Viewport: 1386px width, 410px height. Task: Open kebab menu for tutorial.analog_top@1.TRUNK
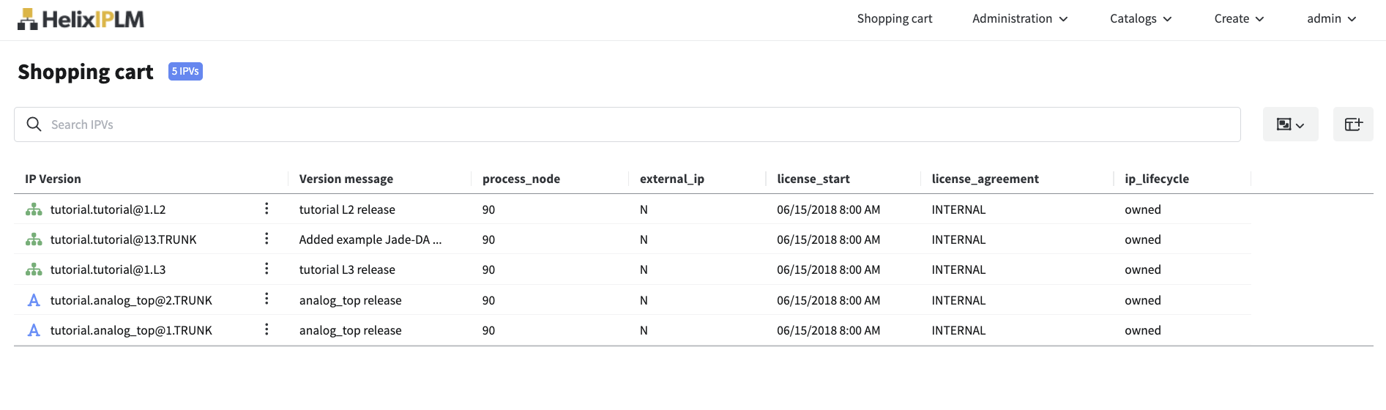267,330
